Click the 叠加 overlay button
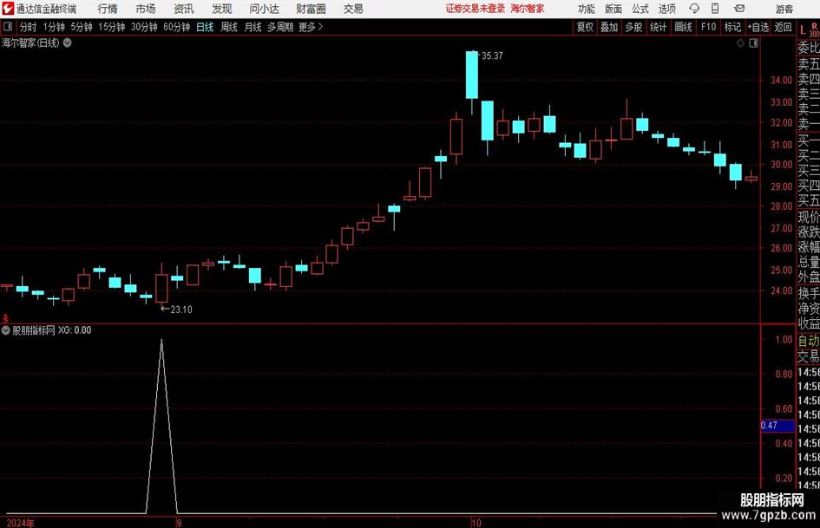Image resolution: width=820 pixels, height=528 pixels. point(609,27)
